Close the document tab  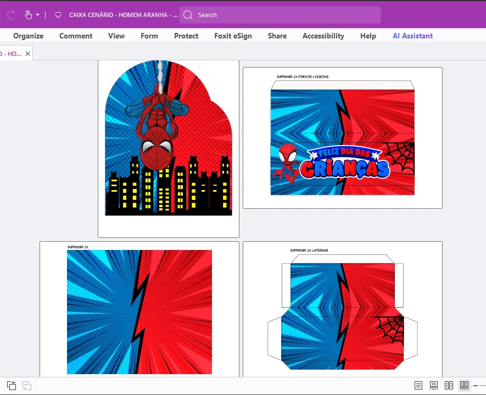click(x=27, y=54)
